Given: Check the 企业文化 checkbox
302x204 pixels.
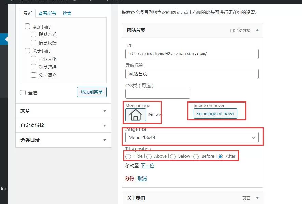Looking at the screenshot, I should coord(33,59).
